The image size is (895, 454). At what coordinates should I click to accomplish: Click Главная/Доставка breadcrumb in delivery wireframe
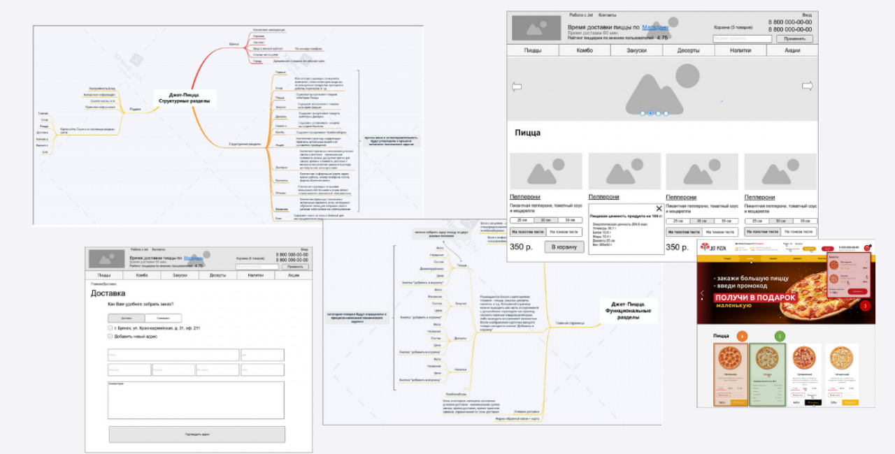coord(103,284)
